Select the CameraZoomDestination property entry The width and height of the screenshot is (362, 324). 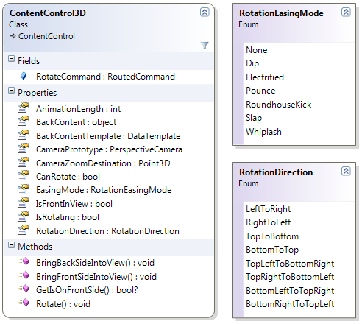103,163
